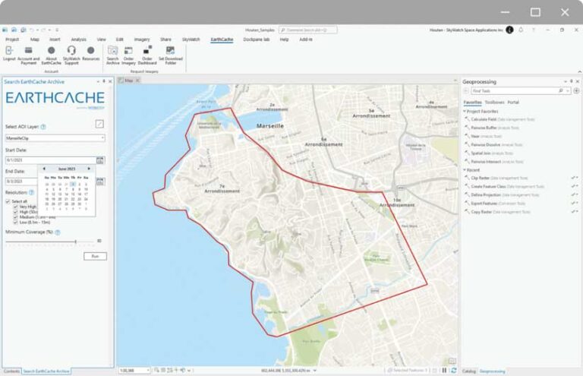The height and width of the screenshot is (376, 583).
Task: Collapse the Recent tools group
Action: coord(465,170)
